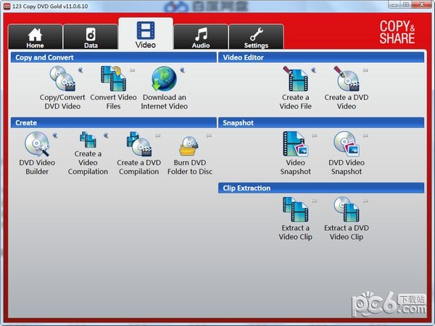Start the Create a Video File editor
435x326 pixels.
pos(296,88)
